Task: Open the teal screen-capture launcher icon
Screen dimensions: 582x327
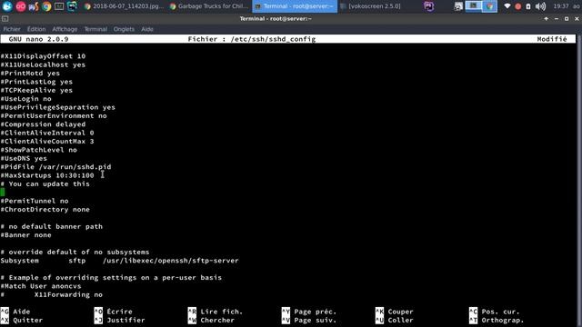Action: point(72,6)
